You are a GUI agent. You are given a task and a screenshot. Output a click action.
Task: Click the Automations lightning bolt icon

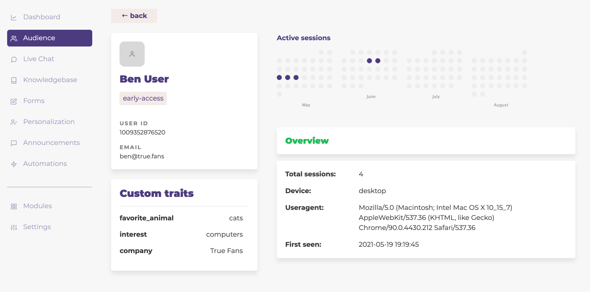pos(14,164)
